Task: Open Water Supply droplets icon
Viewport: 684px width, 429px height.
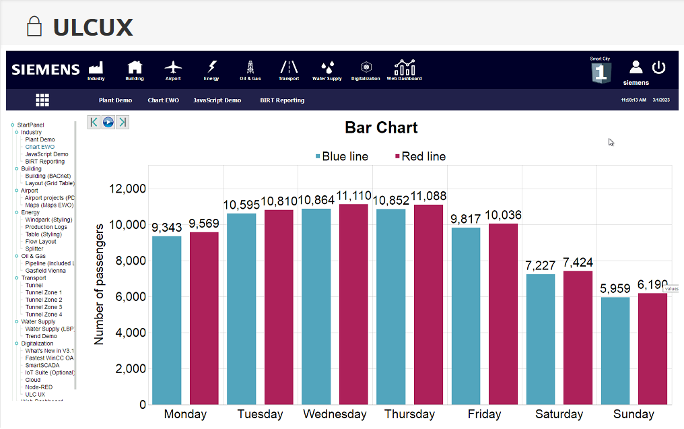Action: [x=327, y=68]
